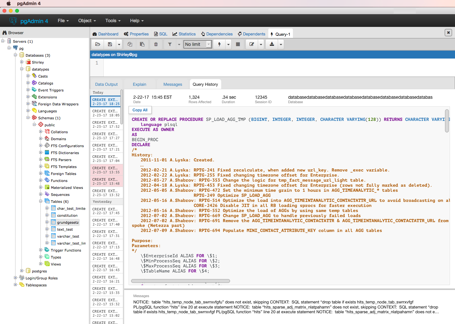Switch to the Data Output tab
This screenshot has width=455, height=324.
[x=106, y=84]
